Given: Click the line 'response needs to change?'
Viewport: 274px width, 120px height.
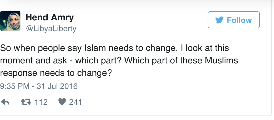Looking at the screenshot, I should tap(56, 73).
